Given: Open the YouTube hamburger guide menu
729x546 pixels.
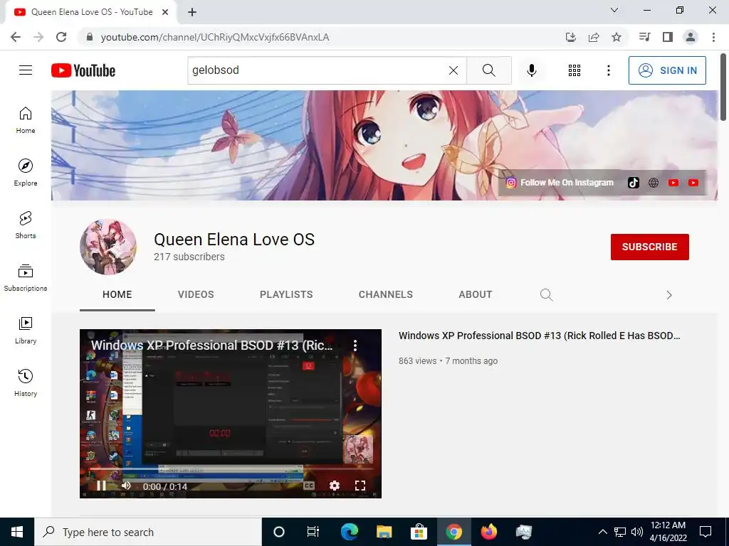Looking at the screenshot, I should 26,70.
